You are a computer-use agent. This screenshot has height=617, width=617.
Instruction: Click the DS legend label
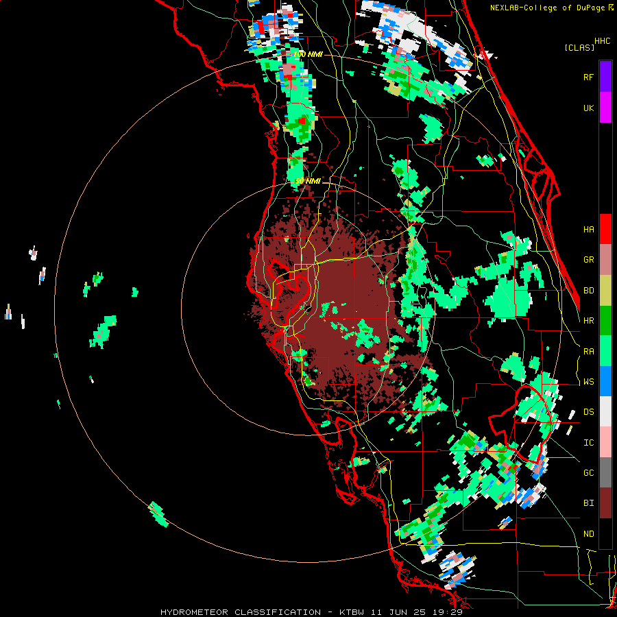click(x=588, y=412)
